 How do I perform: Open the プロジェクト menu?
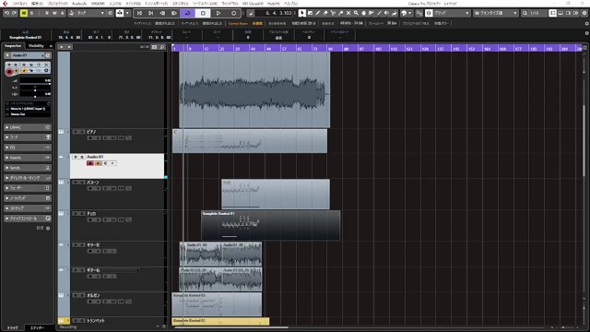tap(57, 4)
